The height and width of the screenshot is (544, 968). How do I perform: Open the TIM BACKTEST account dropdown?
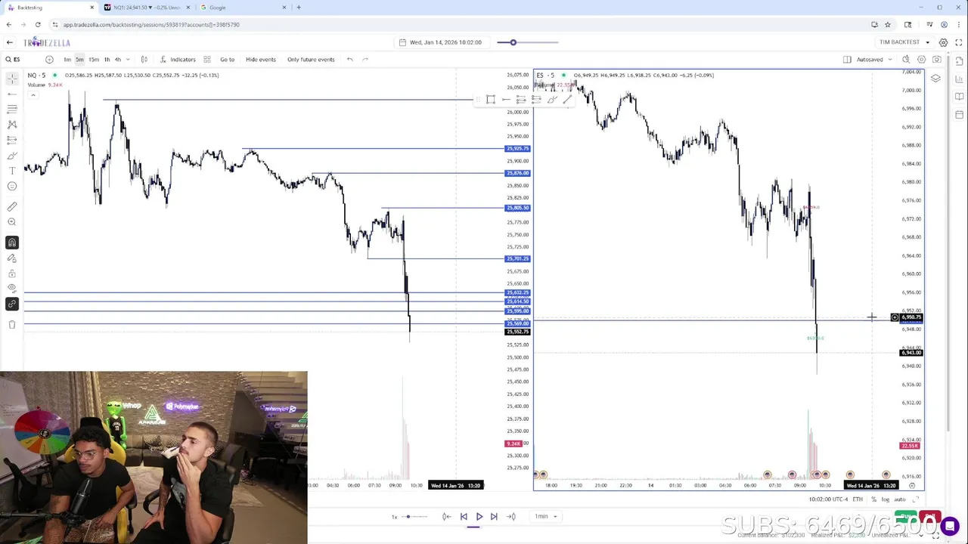[904, 42]
